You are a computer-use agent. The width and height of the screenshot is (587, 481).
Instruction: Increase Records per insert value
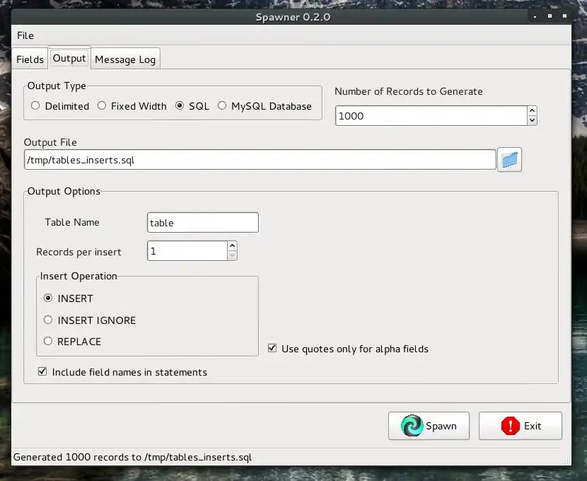point(232,246)
